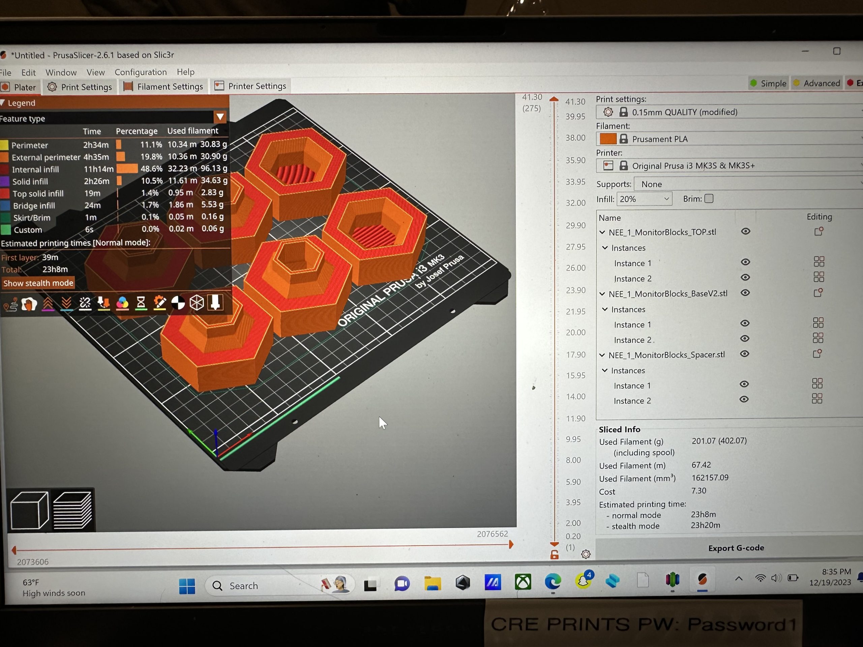This screenshot has width=863, height=647.
Task: Click grid icon for Spacer Instance 1
Action: point(817,383)
